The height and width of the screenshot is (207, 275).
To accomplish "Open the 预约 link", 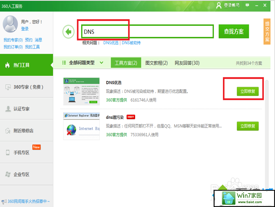I will (29, 40).
